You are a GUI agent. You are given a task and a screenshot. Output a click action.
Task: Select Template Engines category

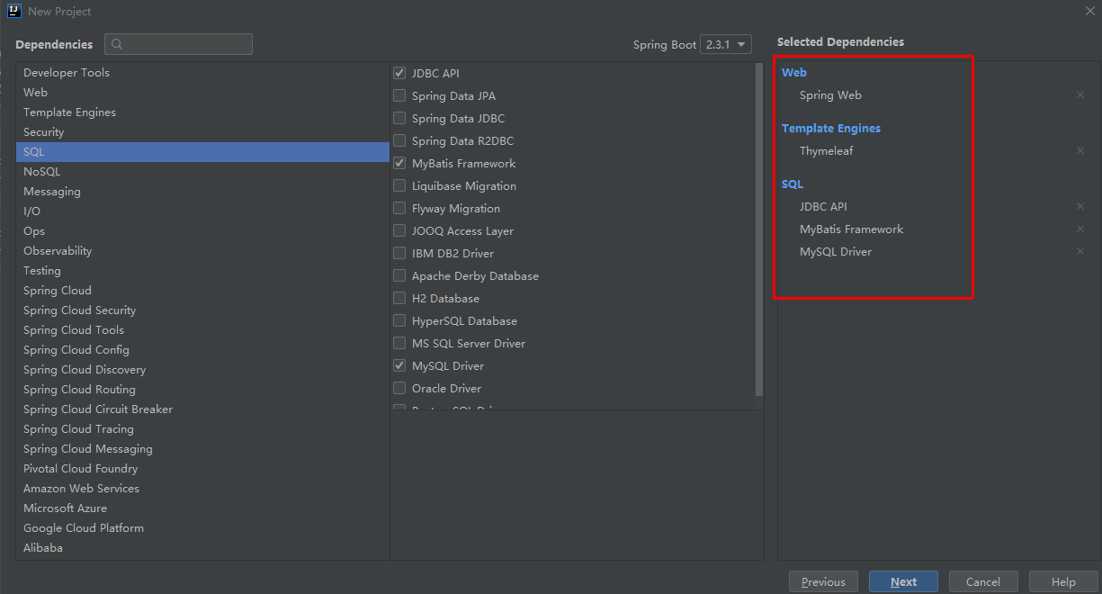coord(202,112)
